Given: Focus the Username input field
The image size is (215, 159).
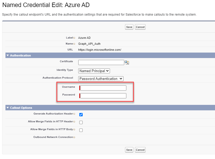Looking at the screenshot, I should pos(103,88).
